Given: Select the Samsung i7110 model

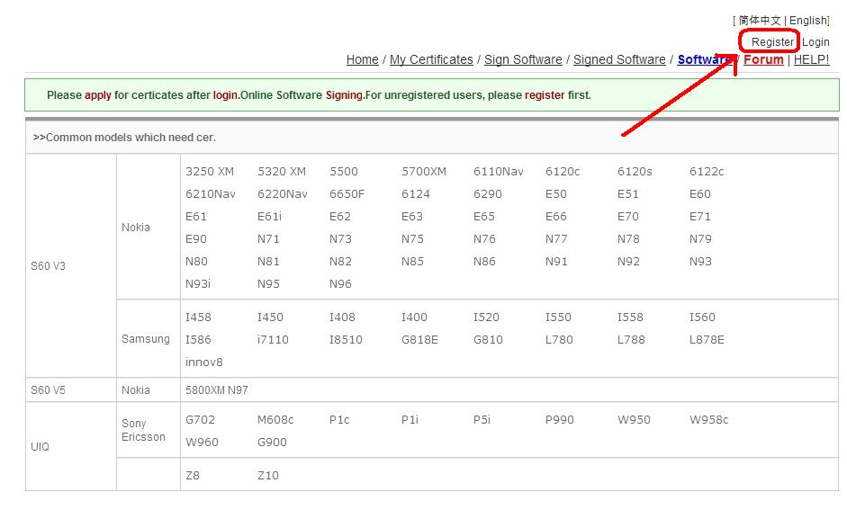Looking at the screenshot, I should pos(273,340).
